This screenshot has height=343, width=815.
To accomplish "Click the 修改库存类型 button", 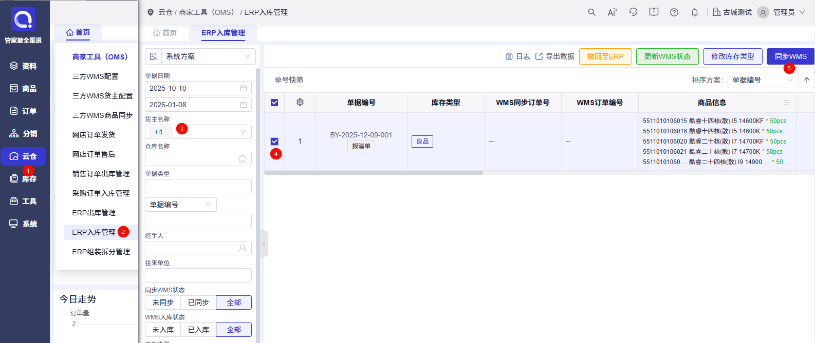I will (733, 56).
